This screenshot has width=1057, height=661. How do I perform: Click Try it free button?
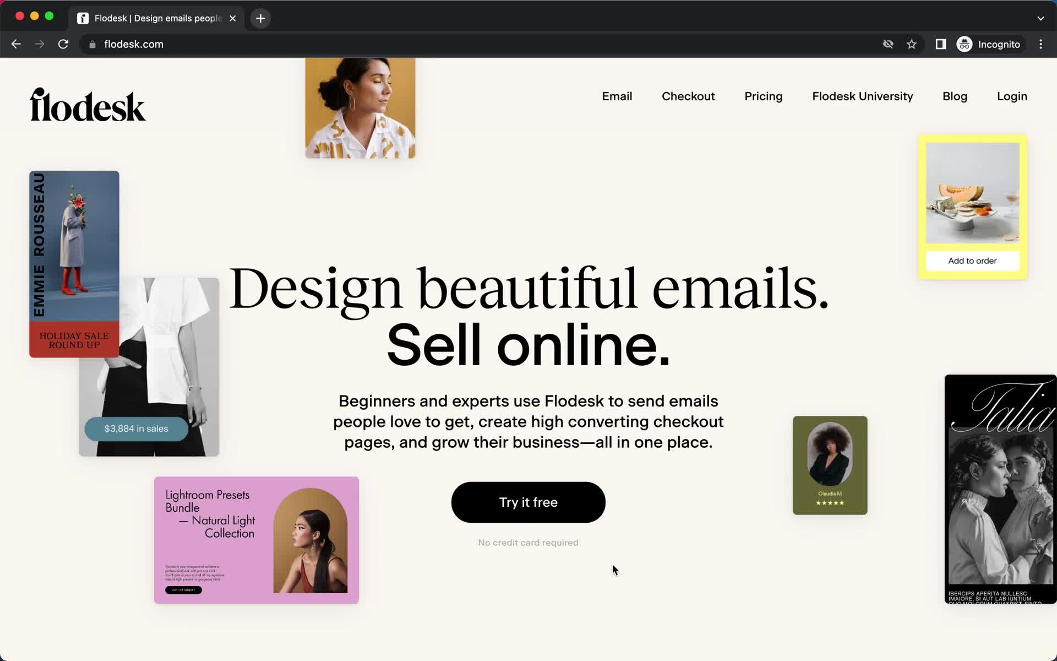pyautogui.click(x=528, y=502)
